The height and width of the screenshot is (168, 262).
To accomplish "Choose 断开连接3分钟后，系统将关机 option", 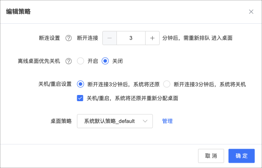I will tap(167, 84).
